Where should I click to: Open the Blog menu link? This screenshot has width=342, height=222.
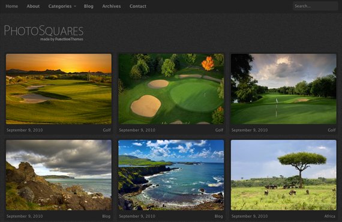[89, 6]
